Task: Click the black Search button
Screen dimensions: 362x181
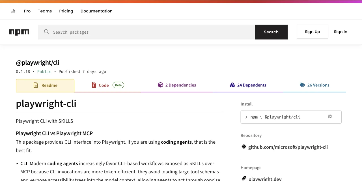Action: 271,32
